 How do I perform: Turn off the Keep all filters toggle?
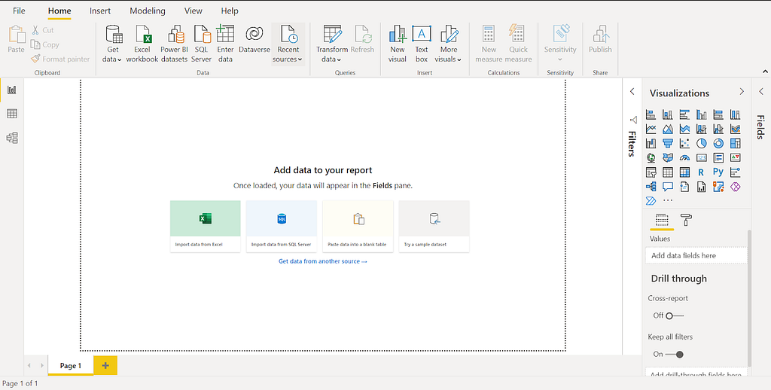click(x=675, y=354)
